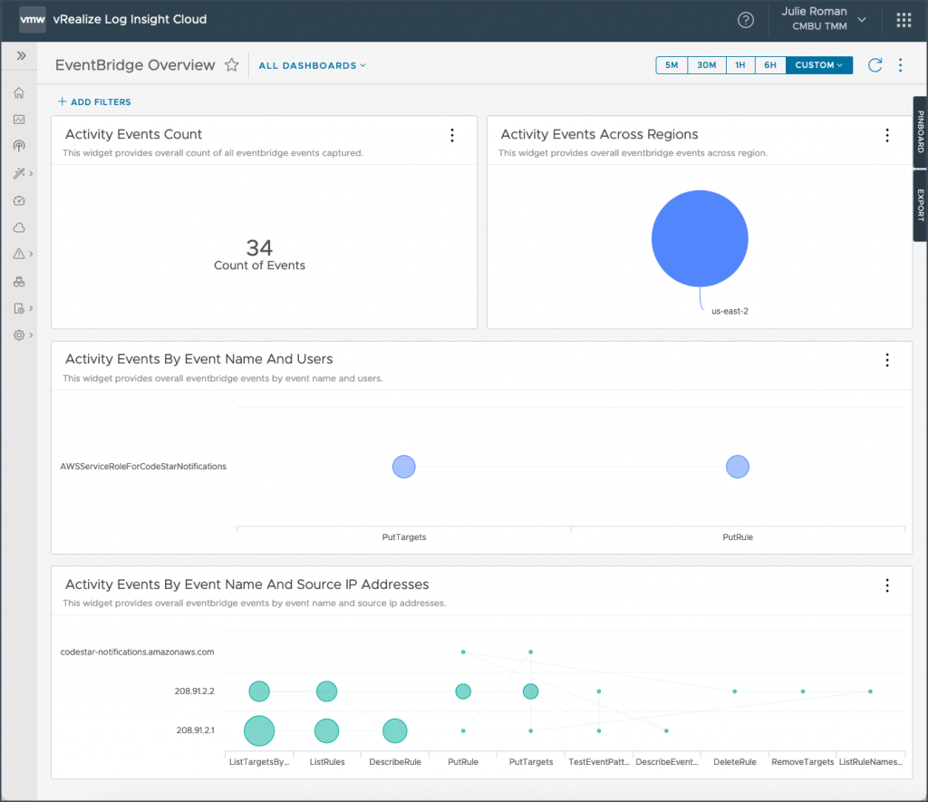Select the 5M time range
Screen dimensions: 928x802
(x=671, y=65)
